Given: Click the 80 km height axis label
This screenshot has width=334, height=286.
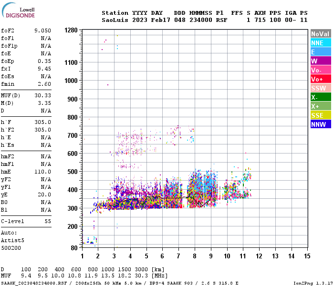Looking at the screenshot, I should click(74, 248).
